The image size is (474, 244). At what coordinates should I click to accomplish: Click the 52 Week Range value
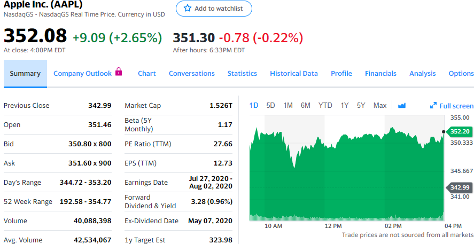(86, 201)
